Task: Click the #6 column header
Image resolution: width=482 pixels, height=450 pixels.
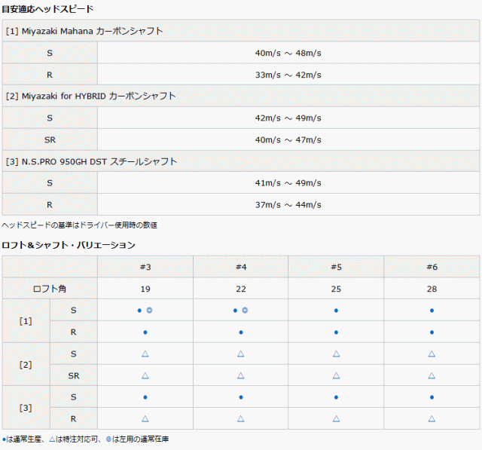Action: click(432, 267)
